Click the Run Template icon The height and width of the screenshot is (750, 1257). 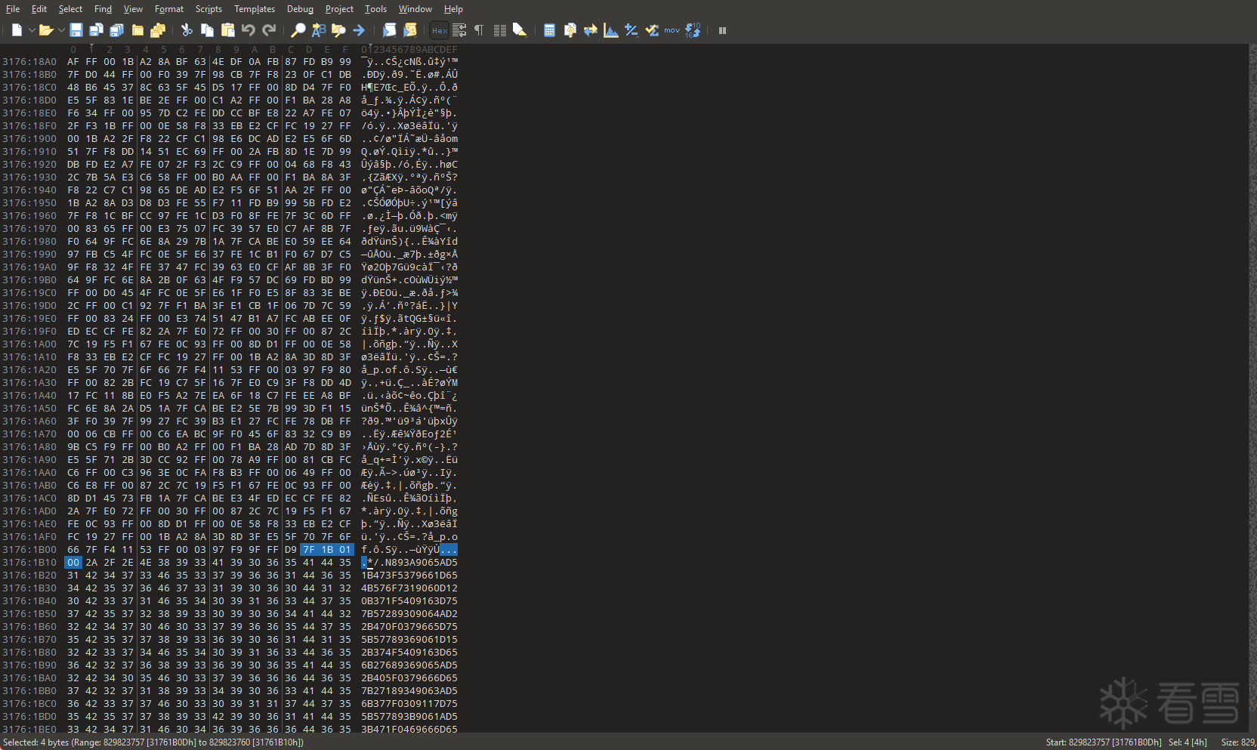coord(410,30)
